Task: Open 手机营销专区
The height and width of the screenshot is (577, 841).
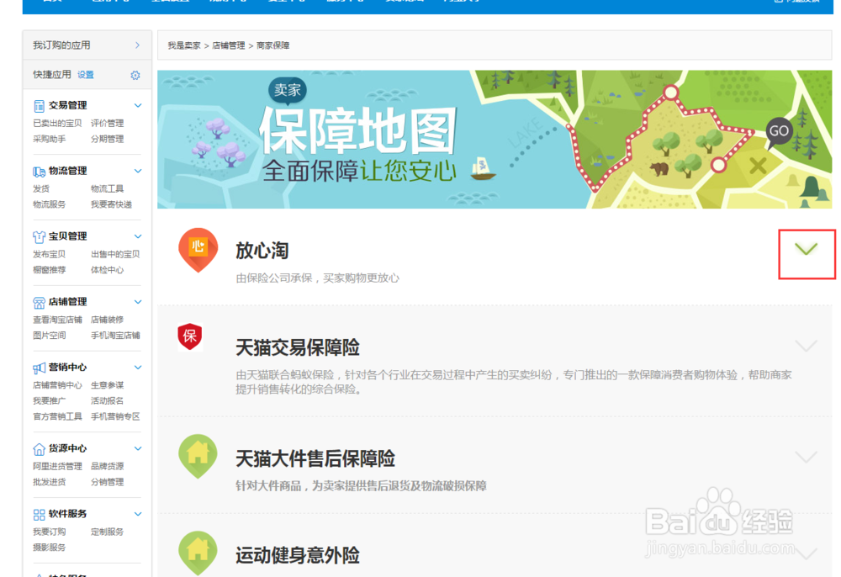Action: point(115,416)
